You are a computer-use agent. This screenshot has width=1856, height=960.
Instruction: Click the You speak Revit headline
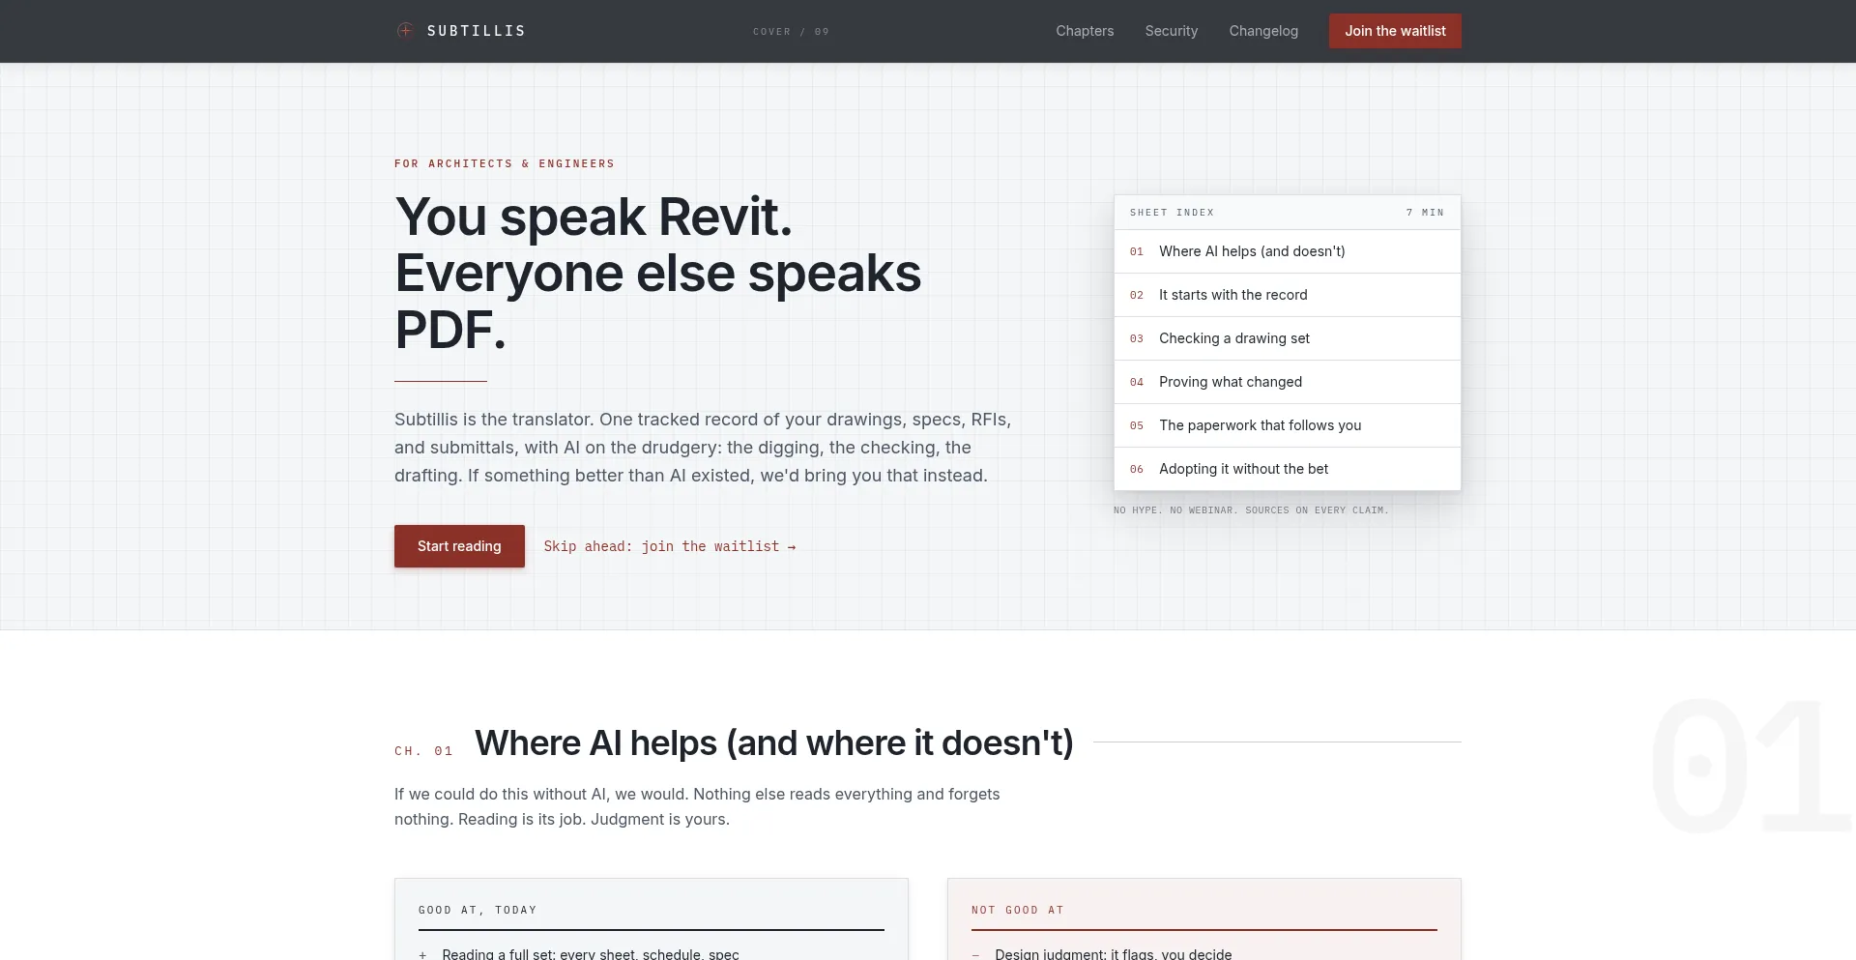pos(658,273)
